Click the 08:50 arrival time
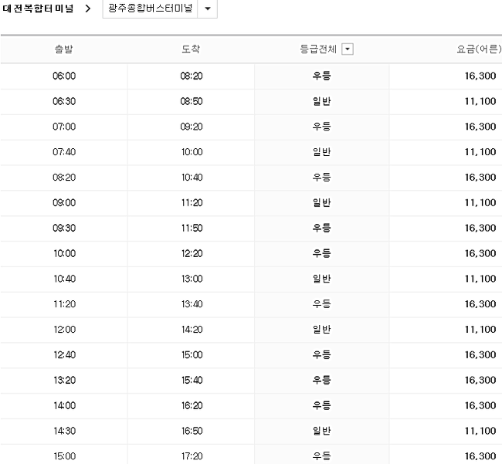Screen dimensions: 502x464 point(192,101)
